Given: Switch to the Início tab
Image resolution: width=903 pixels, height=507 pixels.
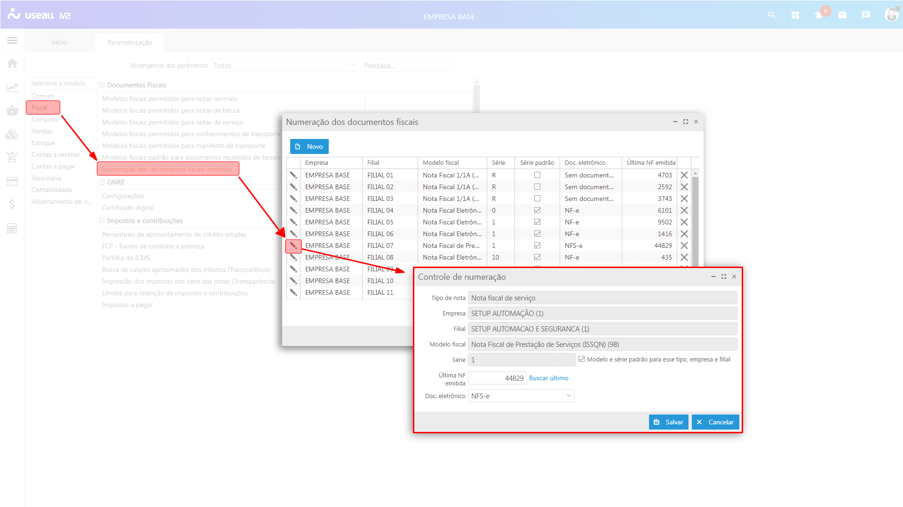Looking at the screenshot, I should [x=59, y=42].
